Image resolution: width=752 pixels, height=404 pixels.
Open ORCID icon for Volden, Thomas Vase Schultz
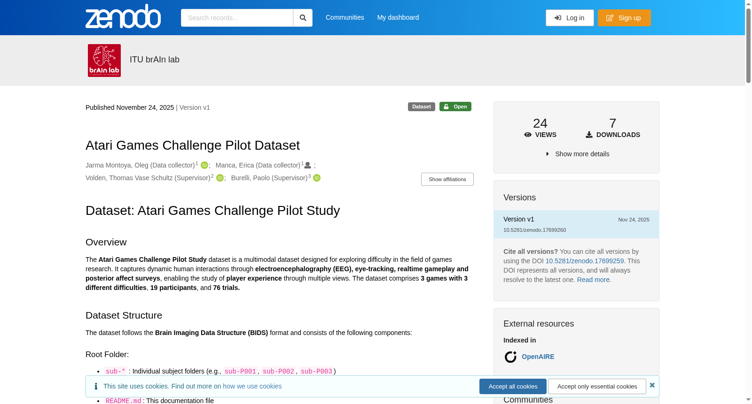(x=219, y=178)
